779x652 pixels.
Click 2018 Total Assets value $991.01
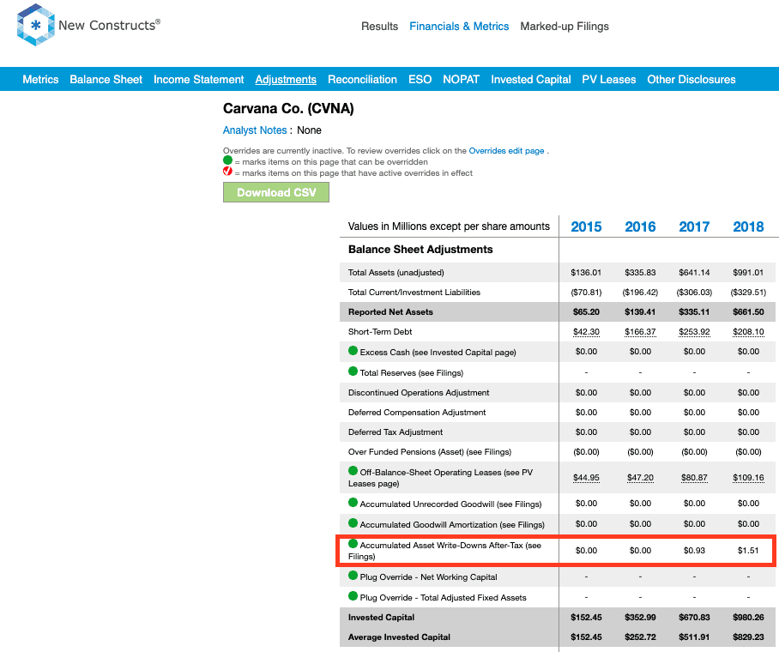748,272
